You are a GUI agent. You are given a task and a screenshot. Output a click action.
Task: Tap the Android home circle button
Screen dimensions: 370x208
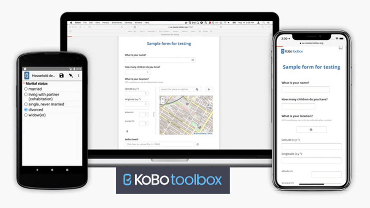[x=52, y=170]
